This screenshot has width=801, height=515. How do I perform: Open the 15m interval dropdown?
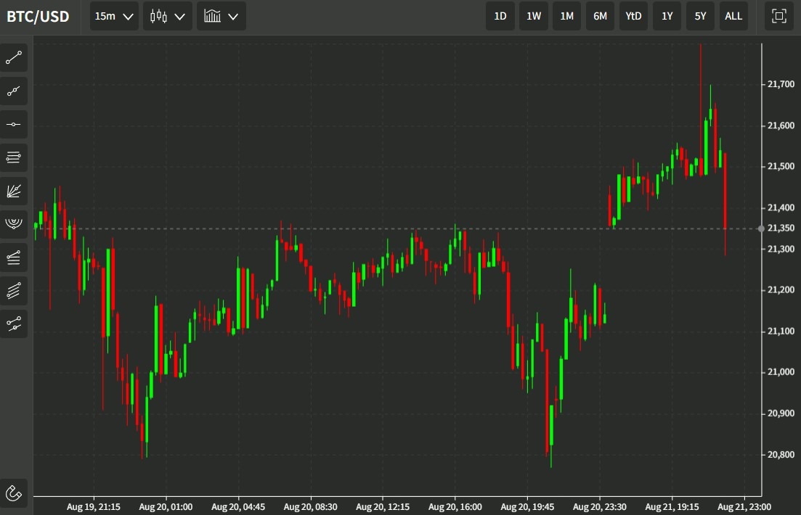point(113,16)
